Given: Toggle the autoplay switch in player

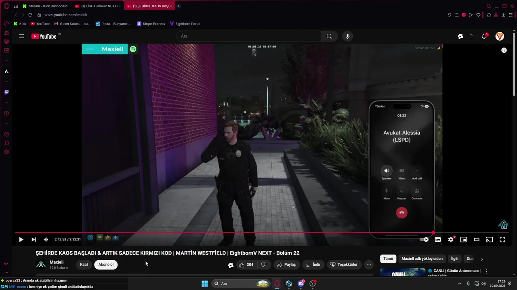Looking at the screenshot, I should click(x=424, y=239).
